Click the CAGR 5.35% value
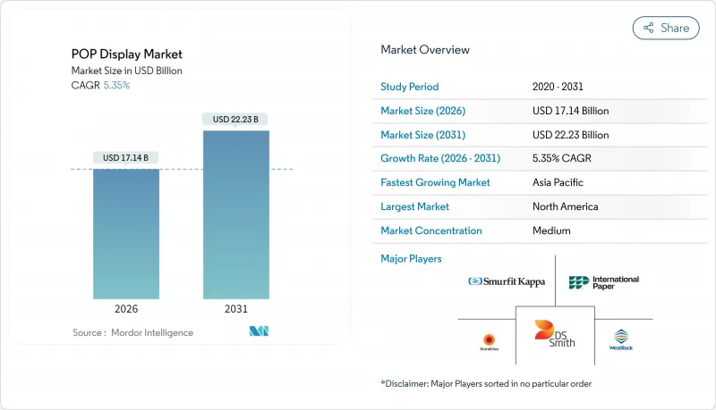 [115, 86]
